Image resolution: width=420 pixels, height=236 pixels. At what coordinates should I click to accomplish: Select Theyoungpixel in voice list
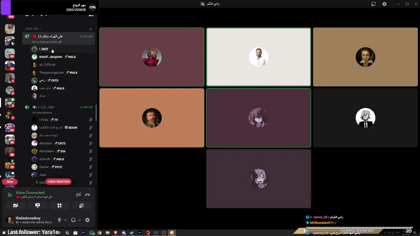[62, 72]
